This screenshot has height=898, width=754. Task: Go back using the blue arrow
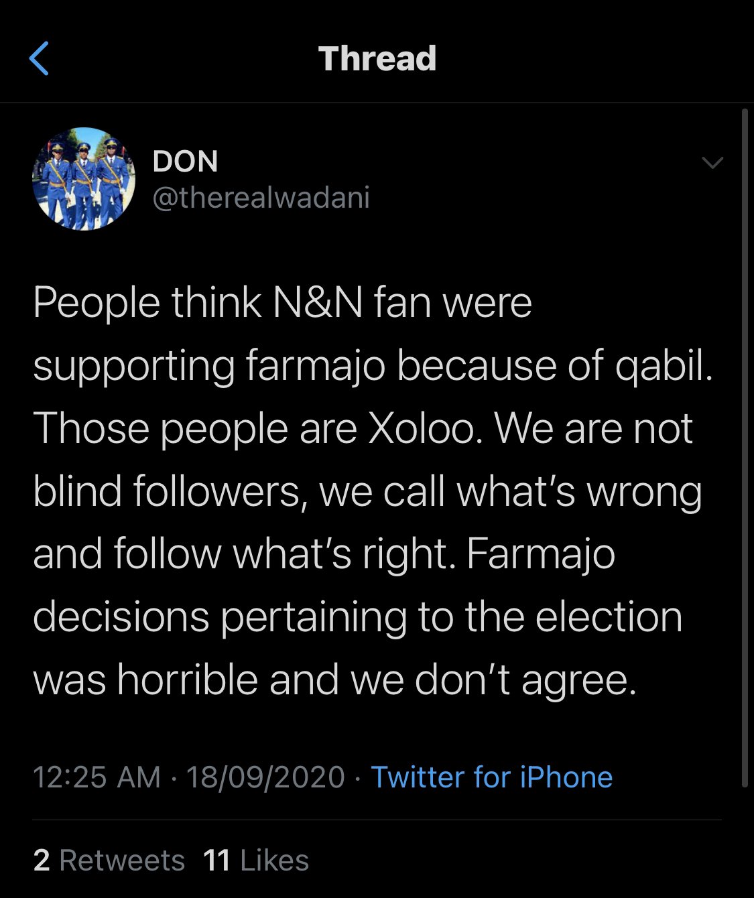click(39, 58)
